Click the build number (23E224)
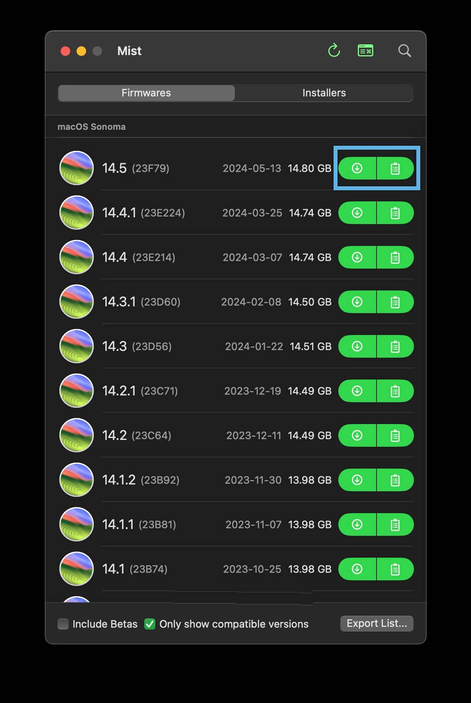The image size is (471, 703). [x=163, y=213]
